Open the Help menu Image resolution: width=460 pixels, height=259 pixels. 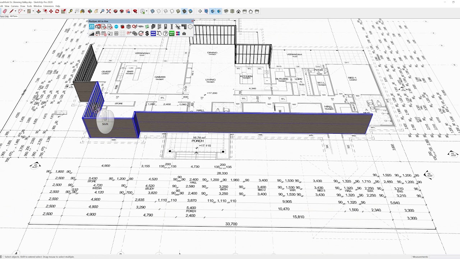click(58, 6)
